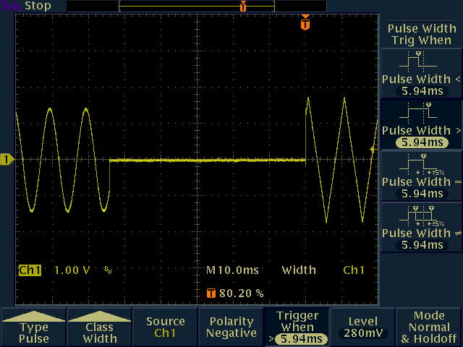Click the orange trigger position T marker
Viewport: 463px width, 347px height.
[305, 25]
